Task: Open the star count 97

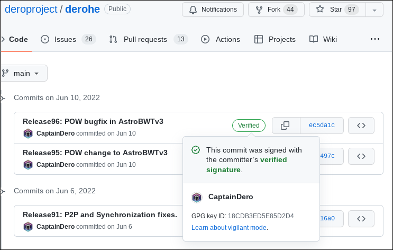Action: pos(351,10)
